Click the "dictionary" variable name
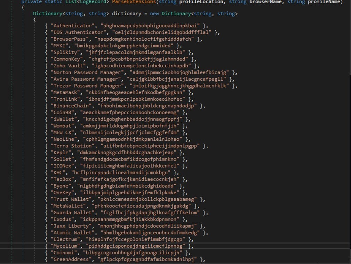The image size is (351, 264). click(x=127, y=14)
